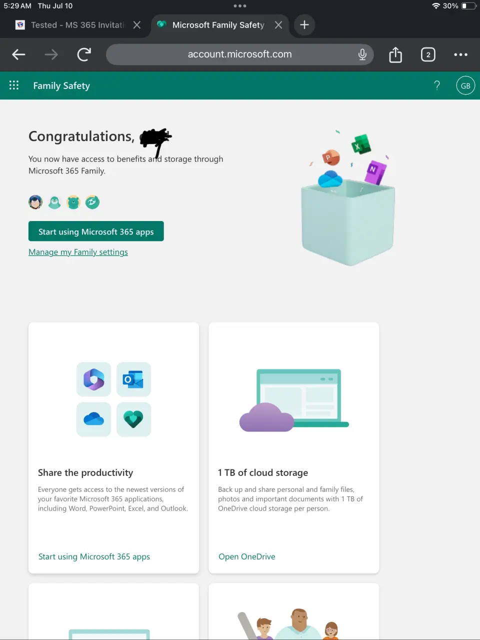Add a new browser tab
Image resolution: width=480 pixels, height=640 pixels.
[x=304, y=25]
